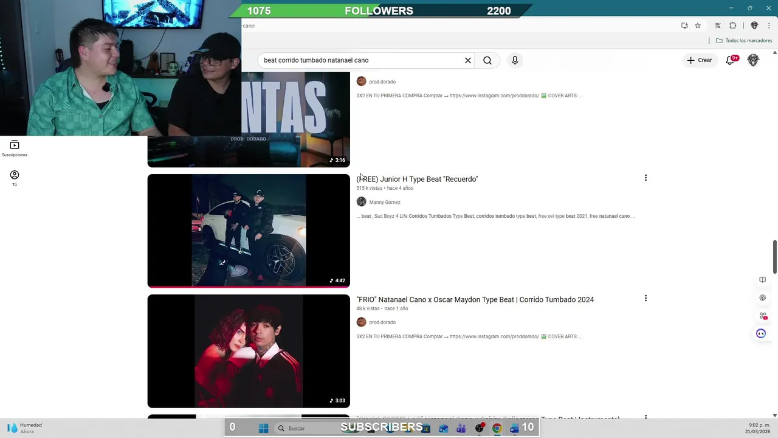Click the Manny Gomez channel avatar
Screen dimensions: 778x438
(x=361, y=202)
